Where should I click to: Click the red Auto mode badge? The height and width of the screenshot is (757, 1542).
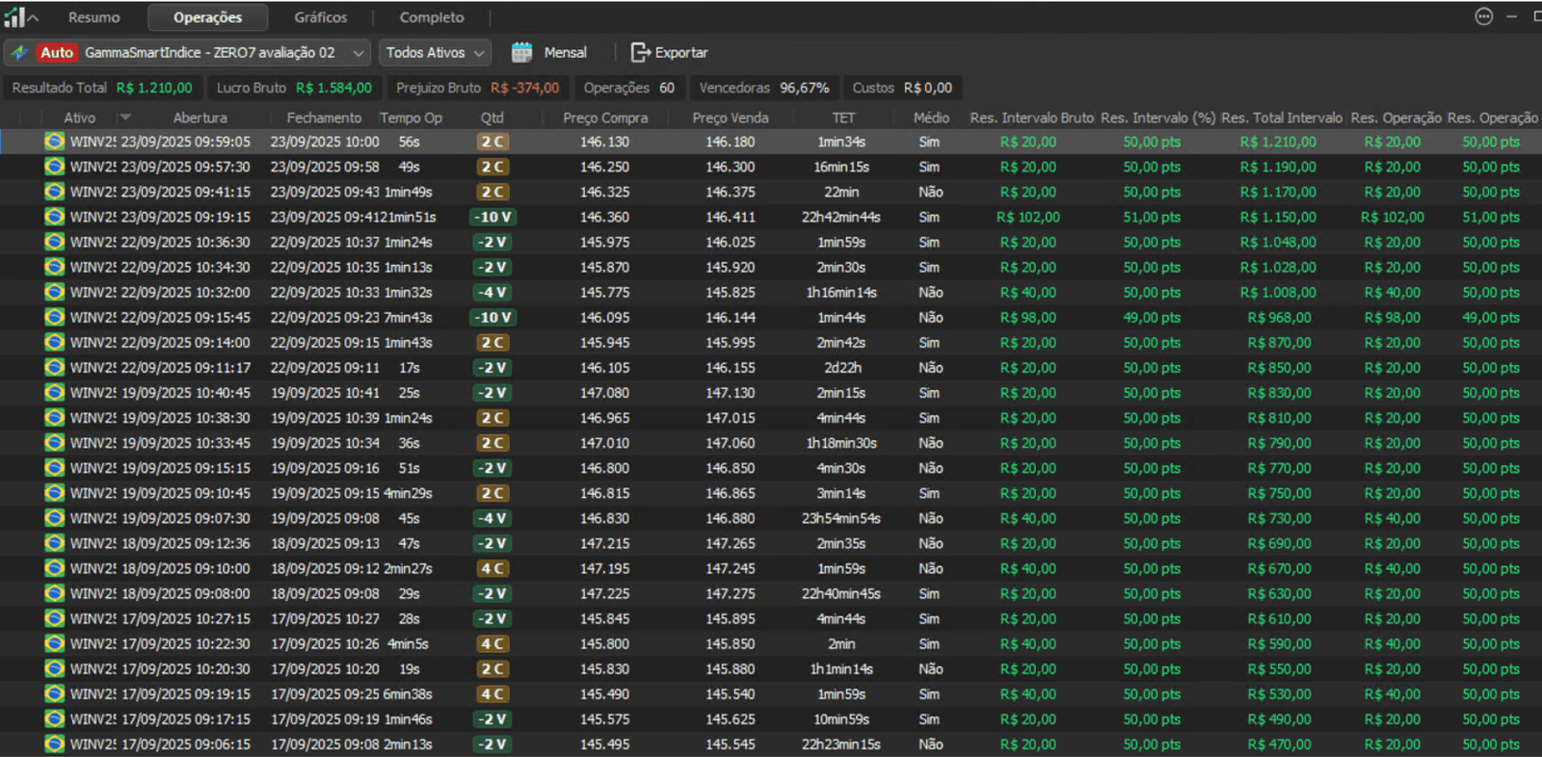pyautogui.click(x=56, y=52)
